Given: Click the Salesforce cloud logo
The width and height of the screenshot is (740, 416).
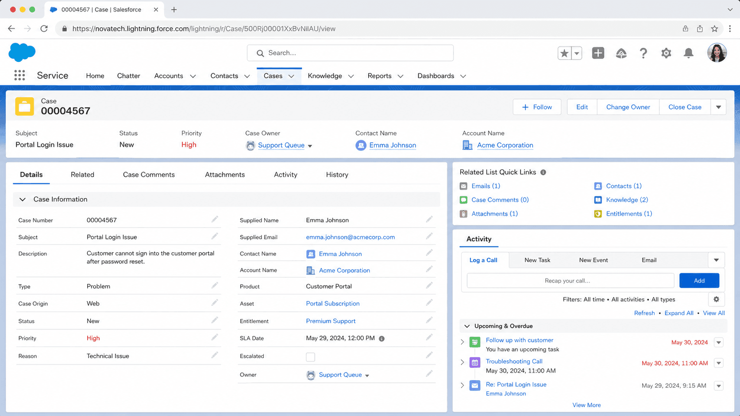Looking at the screenshot, I should tap(22, 53).
